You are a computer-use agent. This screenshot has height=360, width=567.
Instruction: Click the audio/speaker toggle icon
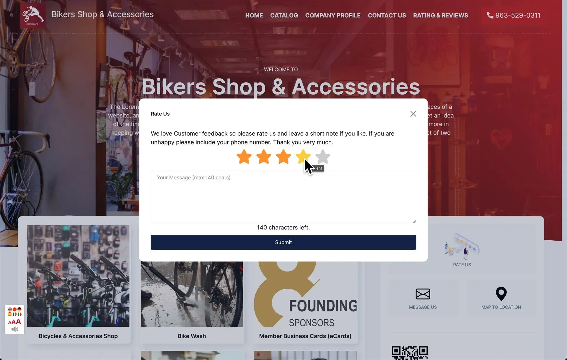click(14, 329)
